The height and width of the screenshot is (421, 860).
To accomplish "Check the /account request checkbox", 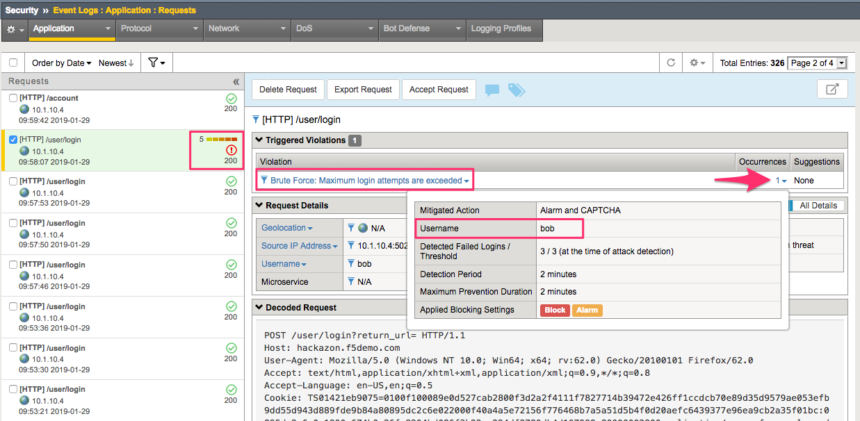I will point(13,98).
